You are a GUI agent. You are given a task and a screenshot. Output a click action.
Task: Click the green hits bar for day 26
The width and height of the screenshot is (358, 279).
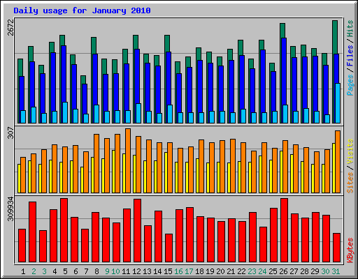point(282,31)
